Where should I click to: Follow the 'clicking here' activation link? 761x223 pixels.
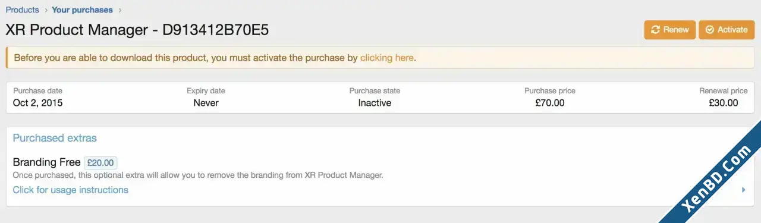pyautogui.click(x=387, y=58)
